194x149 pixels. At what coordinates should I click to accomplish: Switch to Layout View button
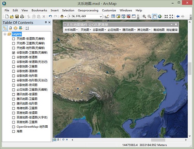58,140
